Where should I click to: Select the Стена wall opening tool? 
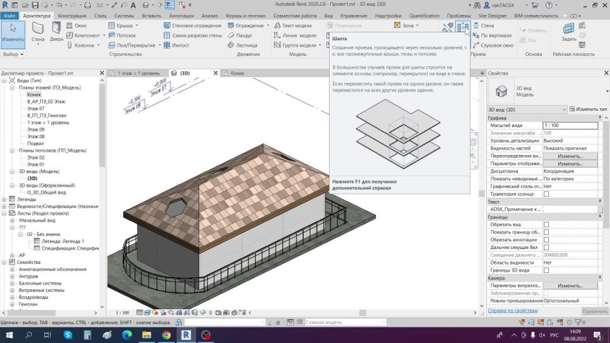coord(483,25)
